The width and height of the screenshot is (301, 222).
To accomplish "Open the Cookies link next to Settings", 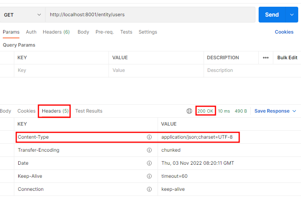I will pyautogui.click(x=284, y=32).
